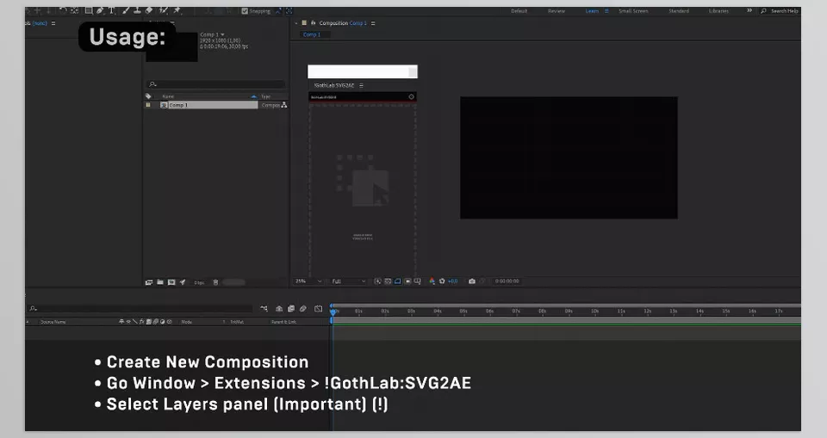Toggle the transparency grid icon
The image size is (827, 438).
pyautogui.click(x=388, y=281)
